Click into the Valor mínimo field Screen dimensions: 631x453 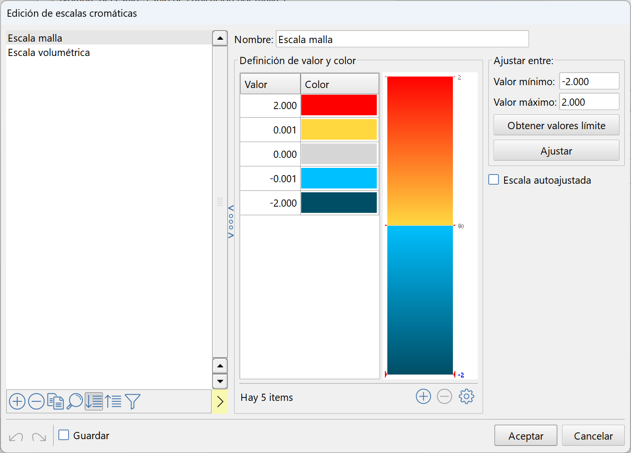coord(589,81)
